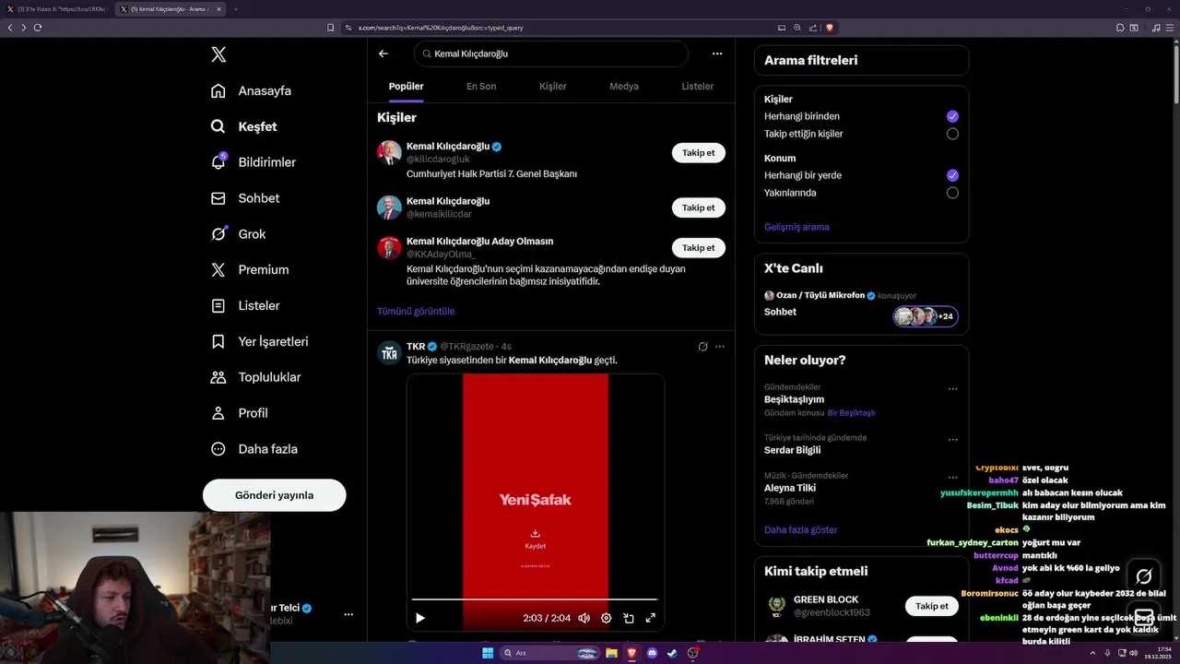Screen dimensions: 1180x664
Task: Open Steam from the taskbar
Action: (672, 653)
